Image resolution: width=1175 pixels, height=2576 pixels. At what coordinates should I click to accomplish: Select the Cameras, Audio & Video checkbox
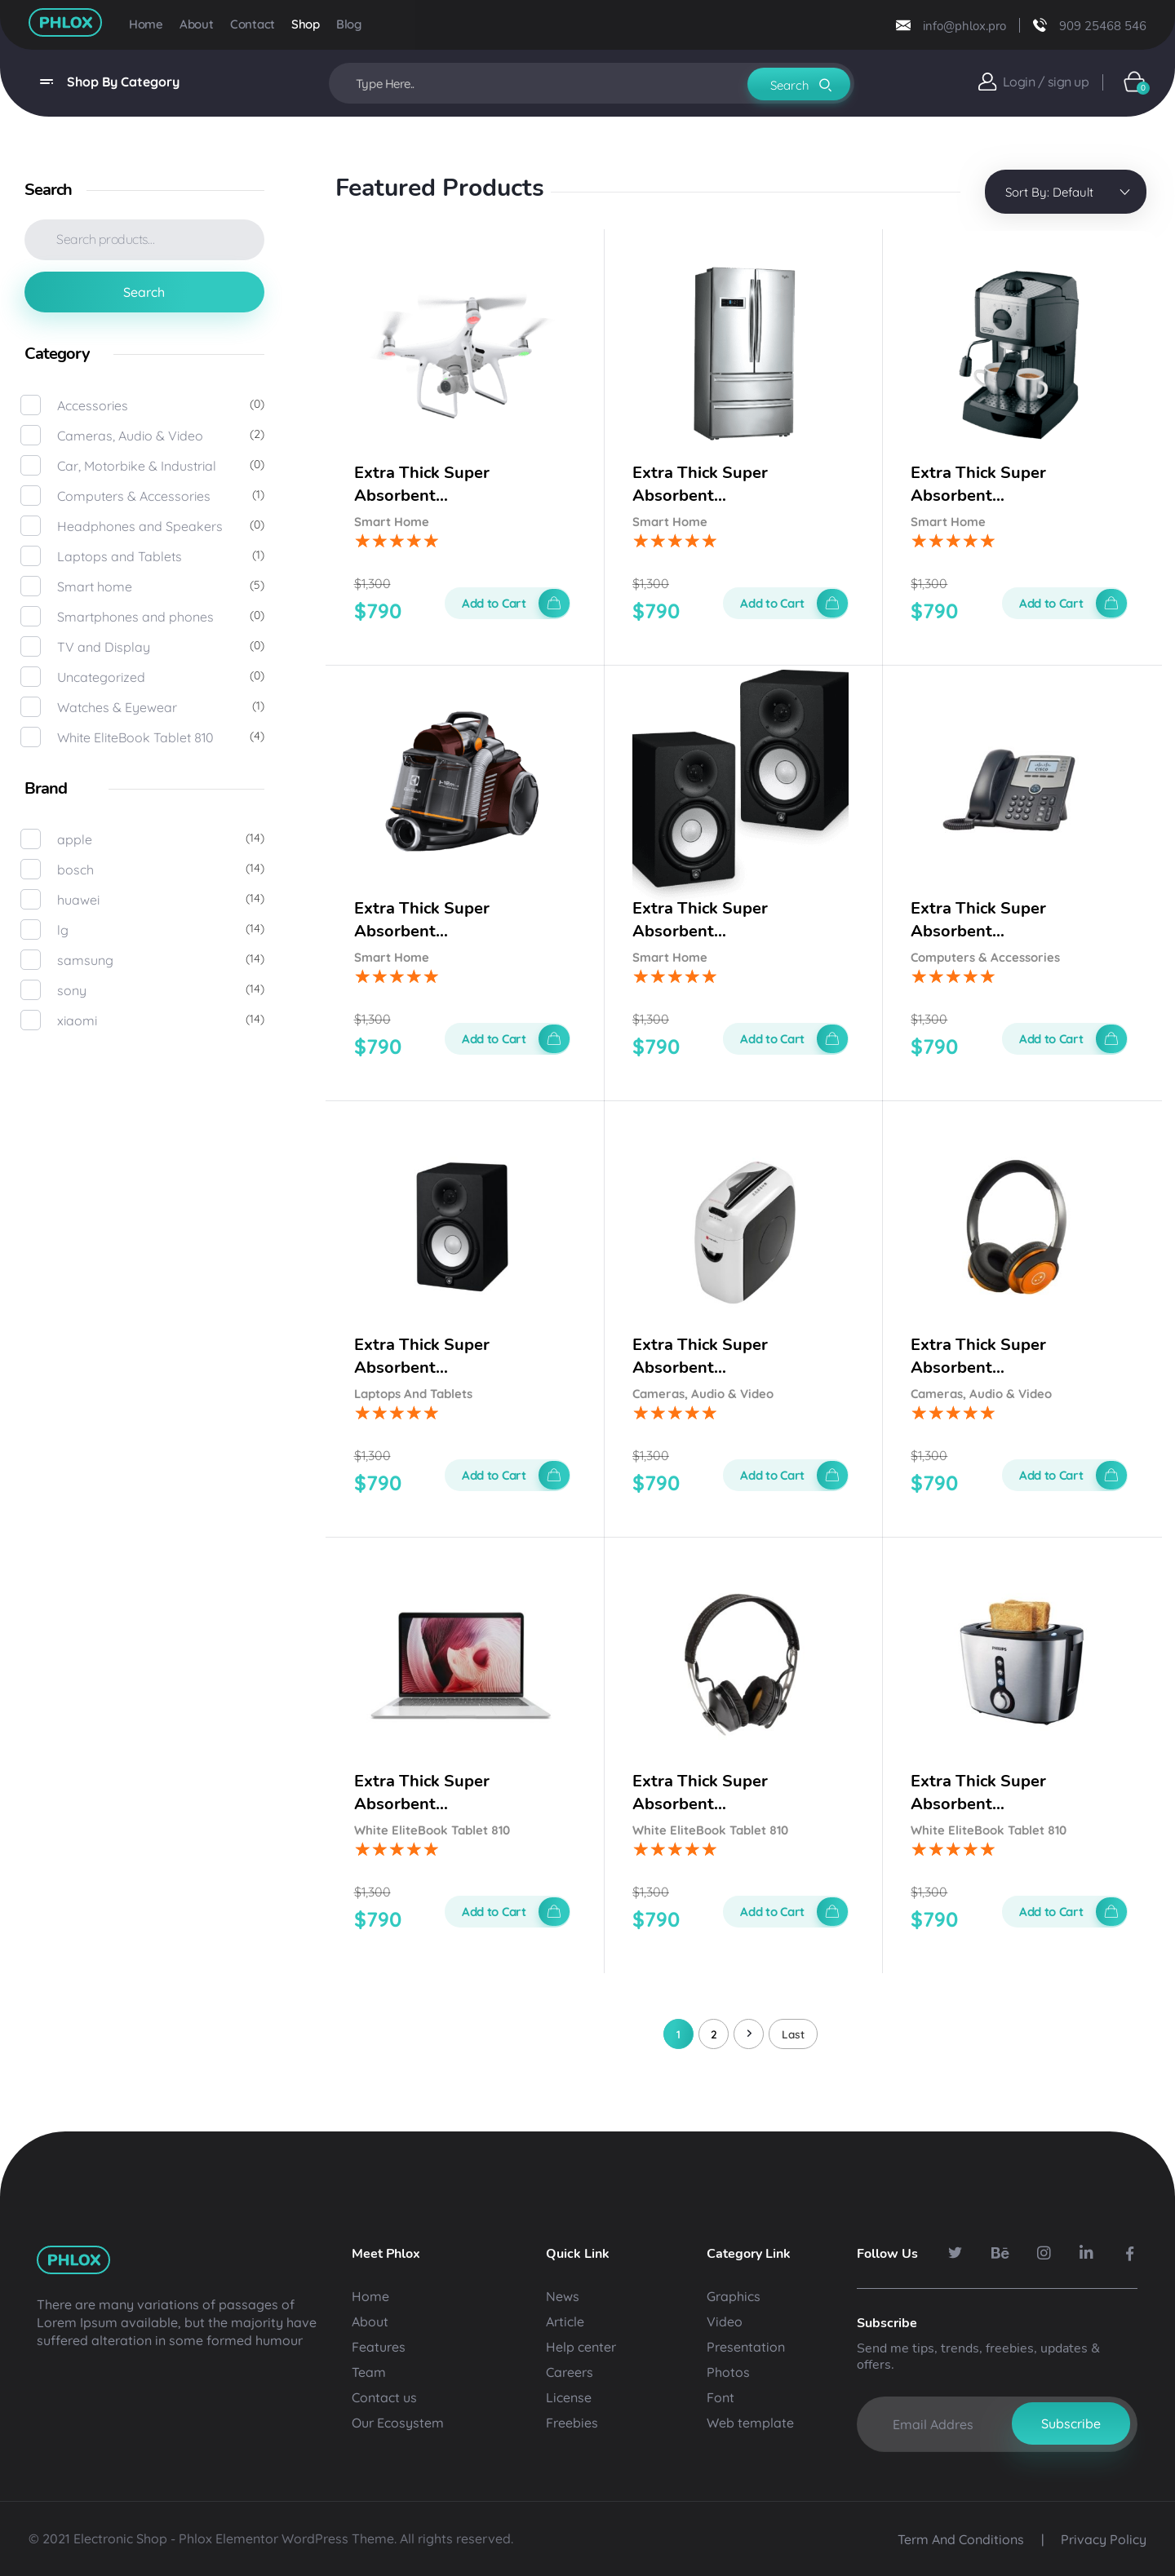31,435
